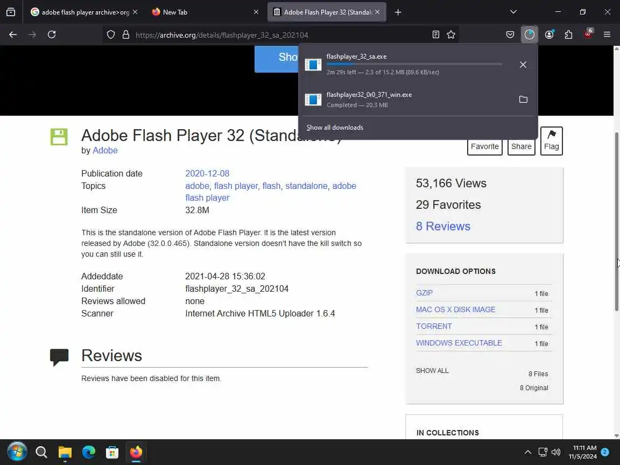
Task: Click the site padlock security icon
Action: (126, 35)
